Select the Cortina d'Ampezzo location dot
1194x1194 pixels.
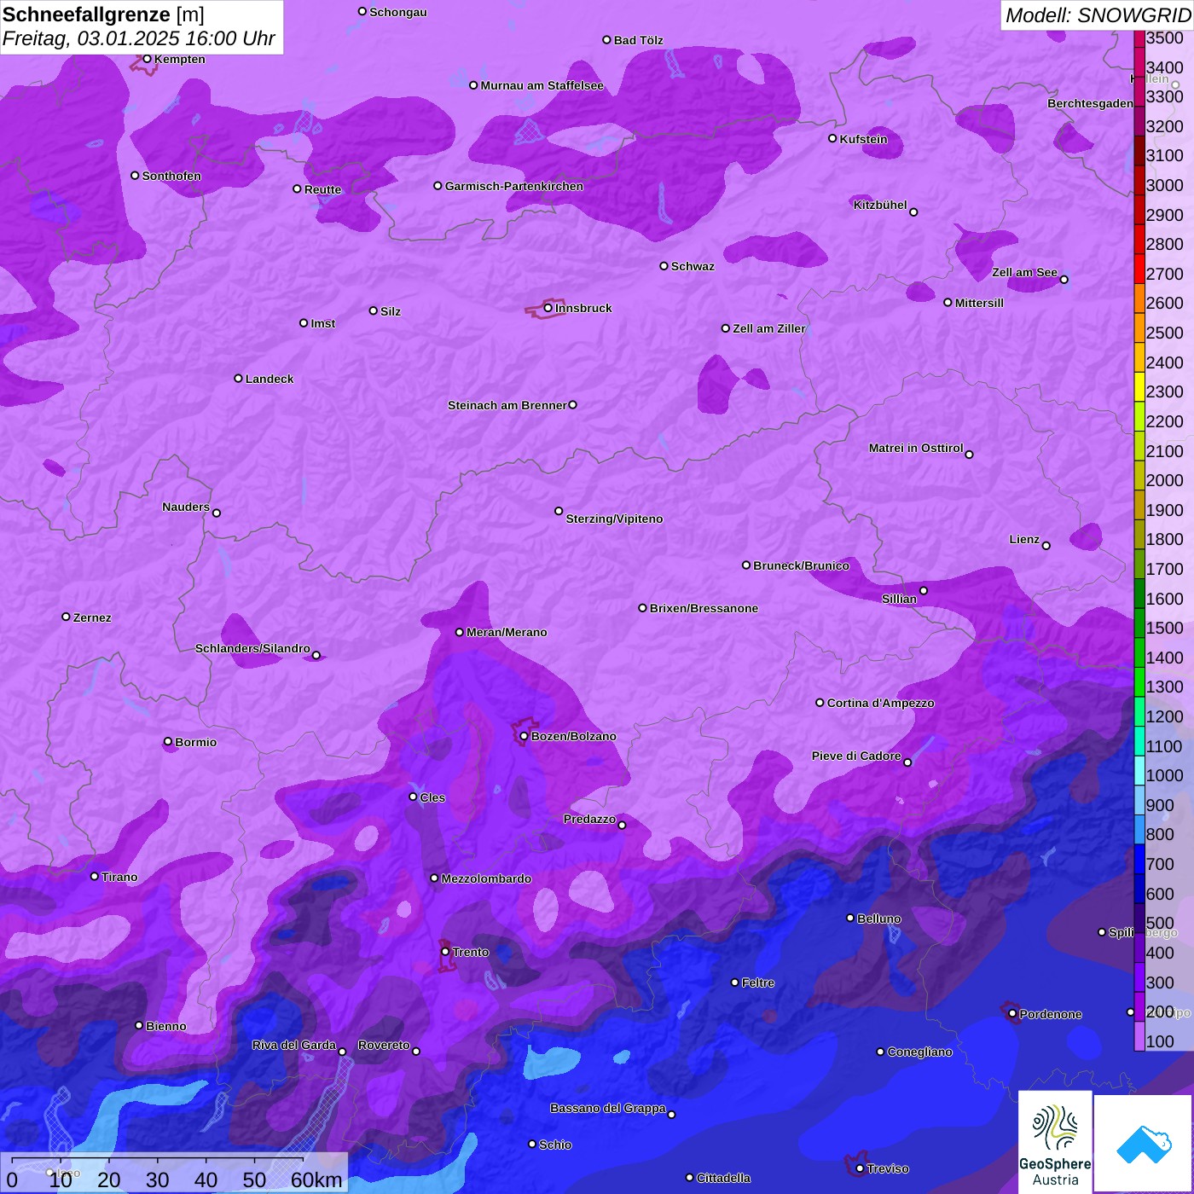(x=820, y=703)
